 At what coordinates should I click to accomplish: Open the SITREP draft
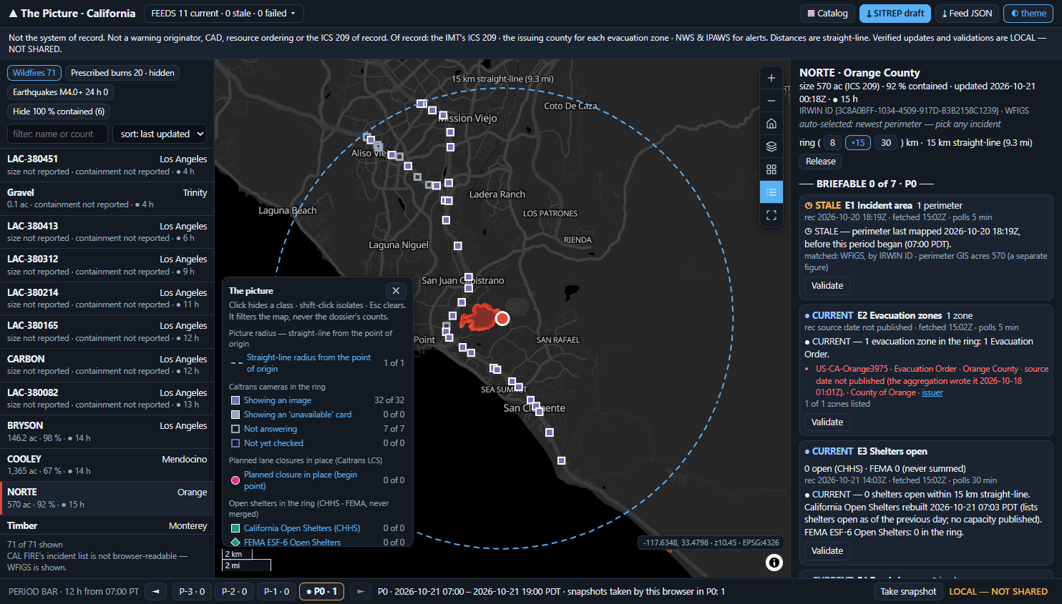[895, 14]
